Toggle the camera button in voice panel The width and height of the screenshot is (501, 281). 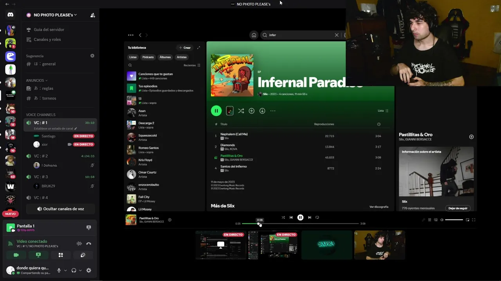pyautogui.click(x=16, y=255)
